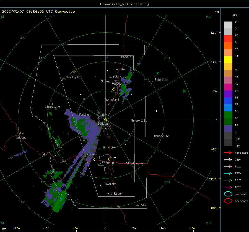
Task: Click the yellow v marker north of RockyMH
Action: tap(57, 67)
